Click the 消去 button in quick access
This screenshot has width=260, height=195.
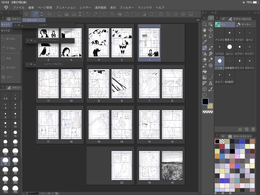(x=11, y=58)
